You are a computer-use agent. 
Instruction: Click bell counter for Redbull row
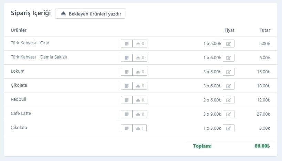(140, 100)
